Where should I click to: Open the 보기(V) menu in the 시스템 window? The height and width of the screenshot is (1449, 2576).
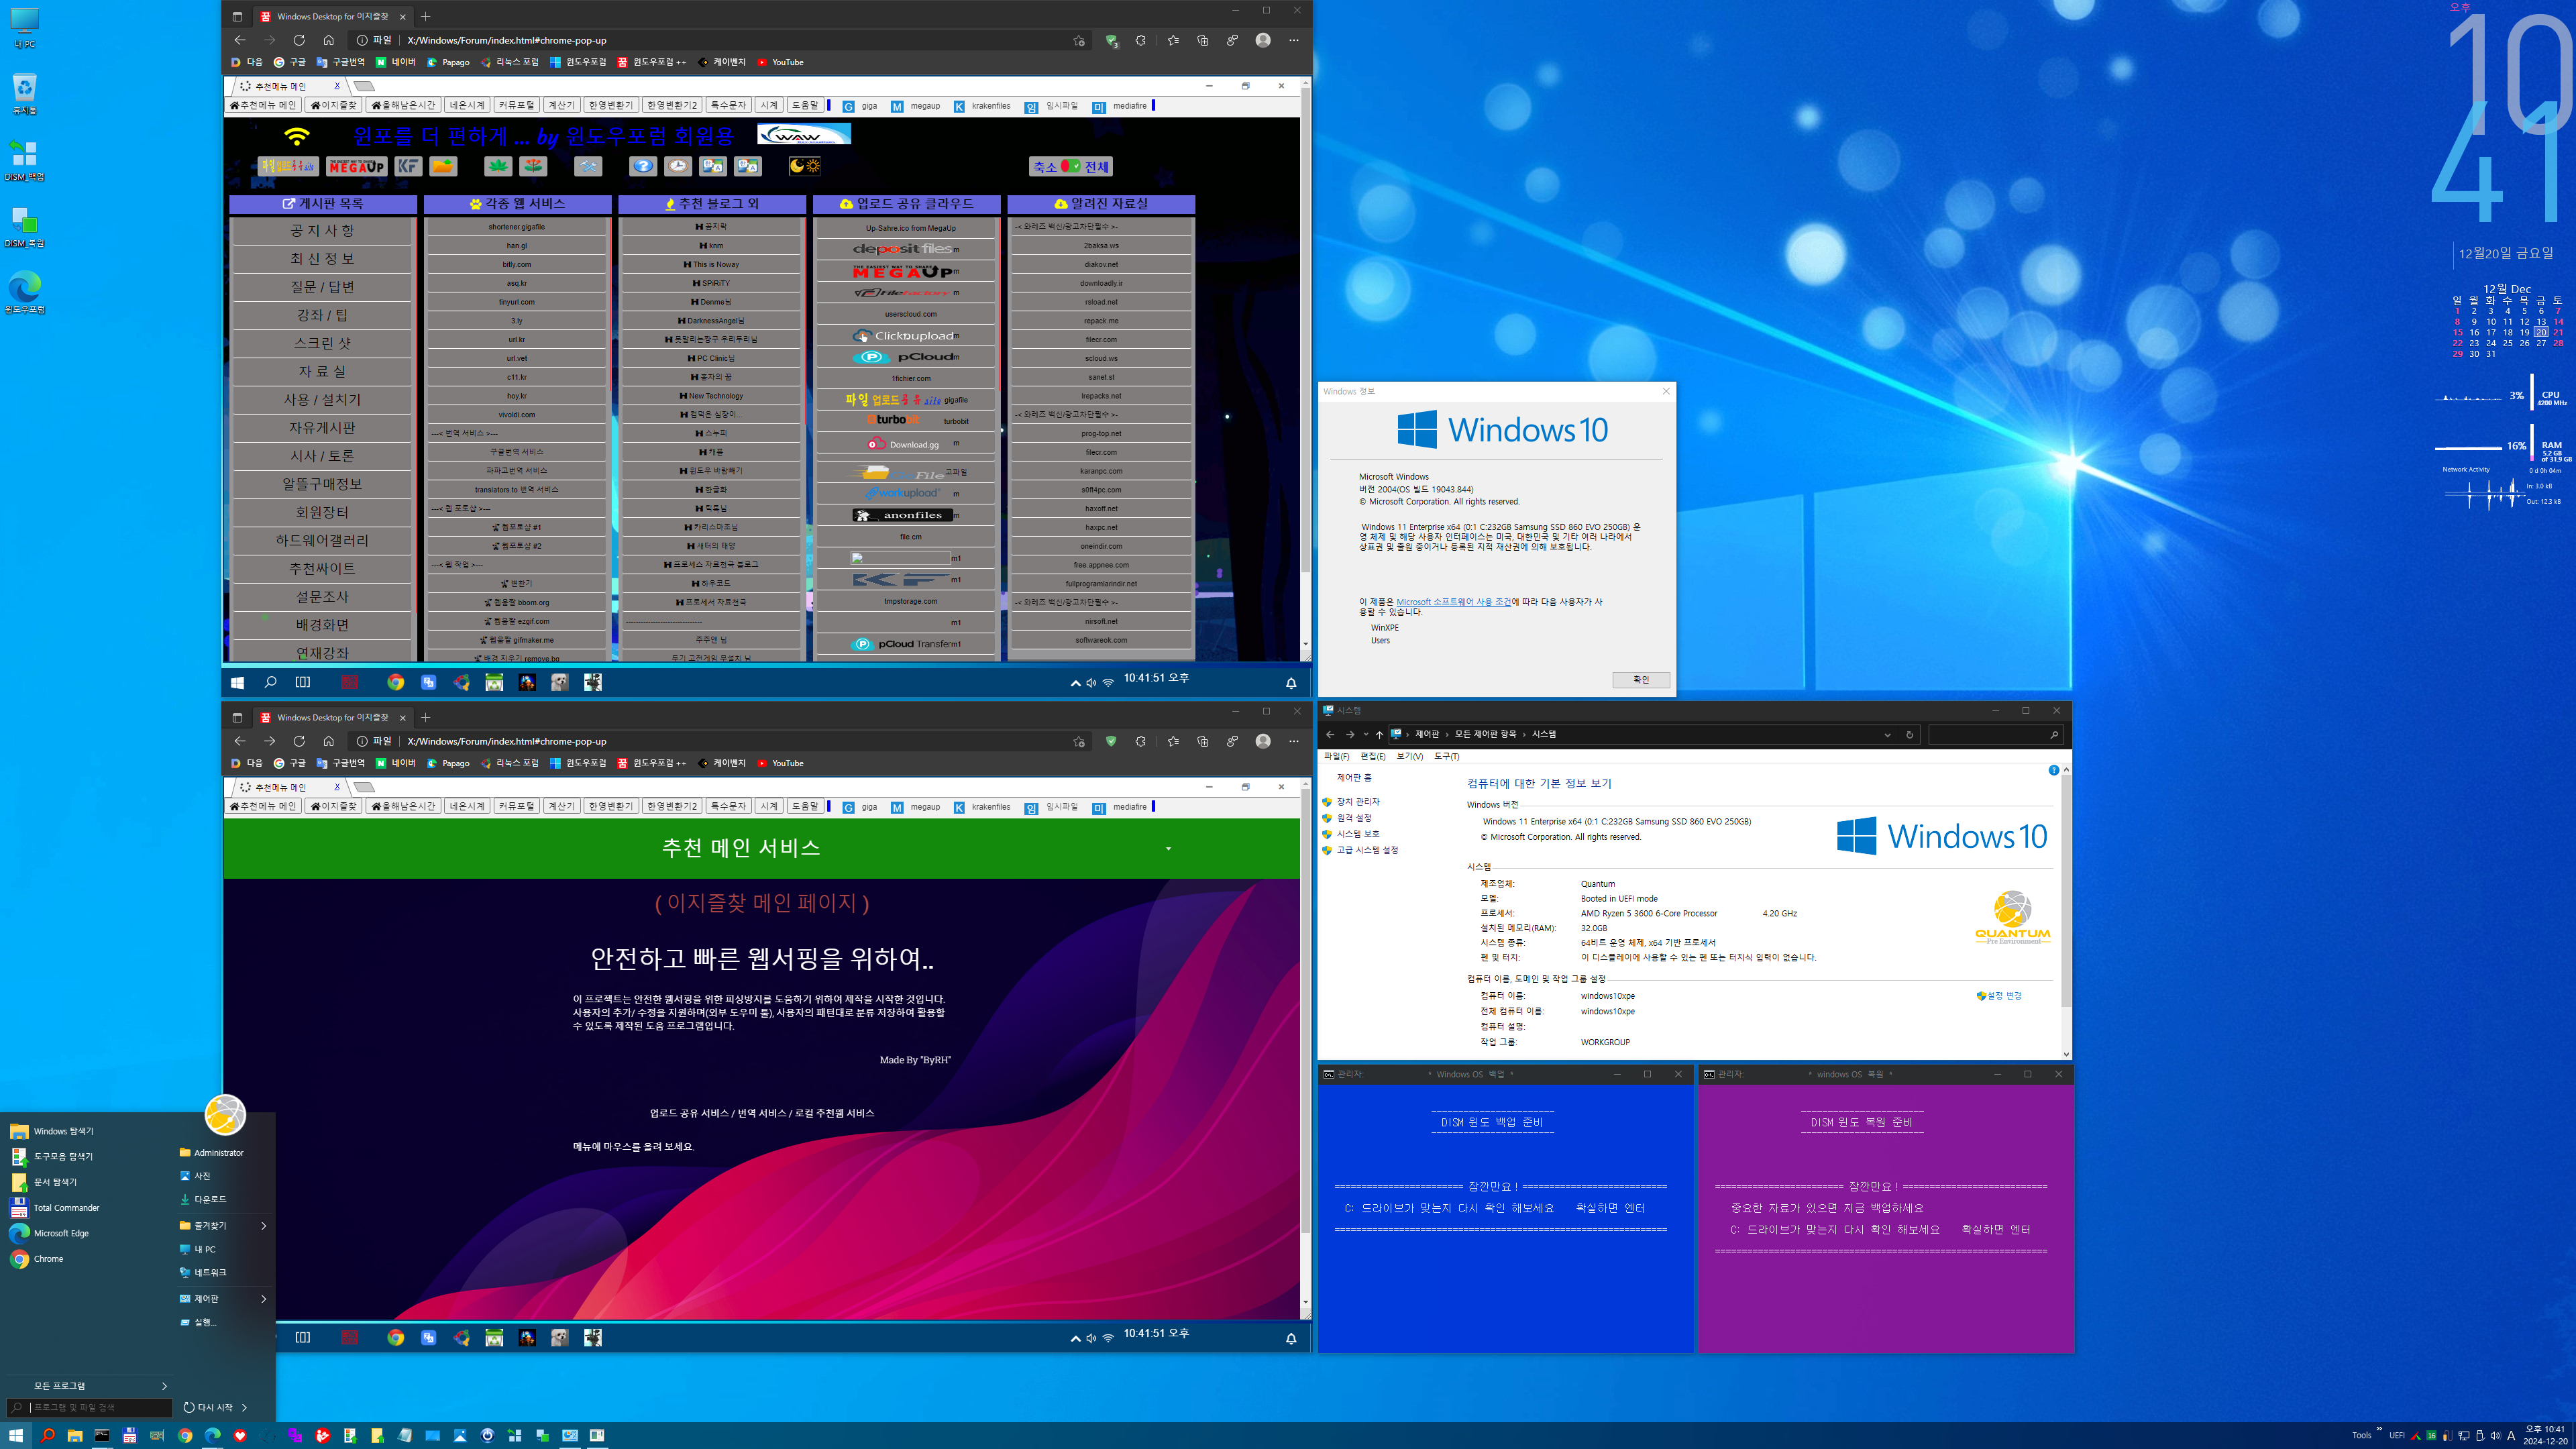(1409, 756)
